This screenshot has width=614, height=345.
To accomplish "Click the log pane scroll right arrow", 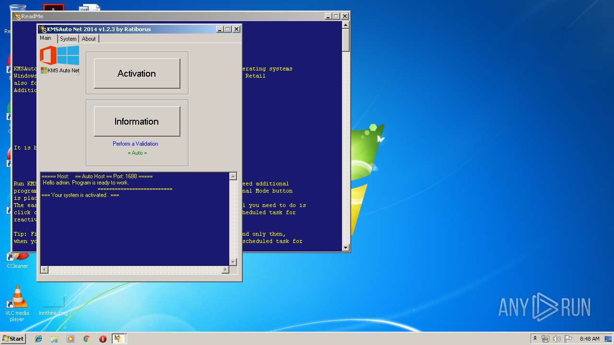I will click(x=225, y=270).
